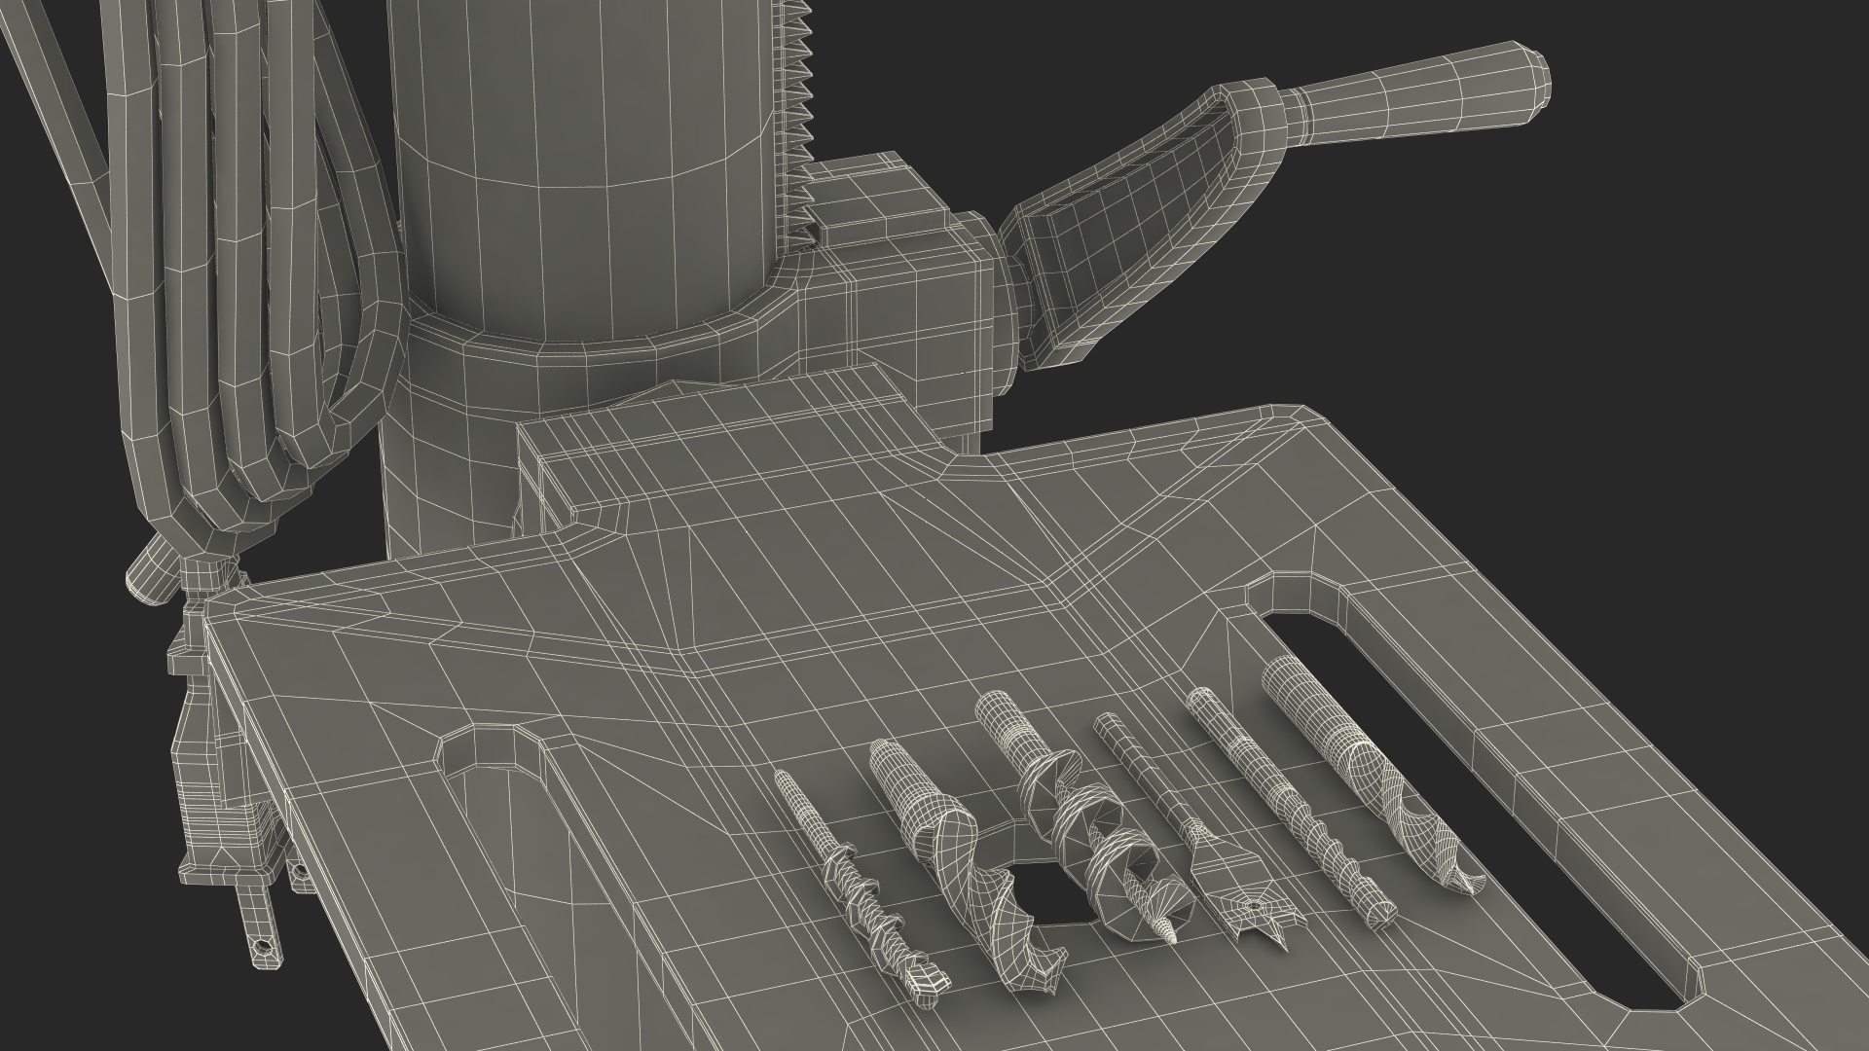This screenshot has width=1869, height=1051.
Task: Click the coiled power cable
Action: [x=243, y=292]
